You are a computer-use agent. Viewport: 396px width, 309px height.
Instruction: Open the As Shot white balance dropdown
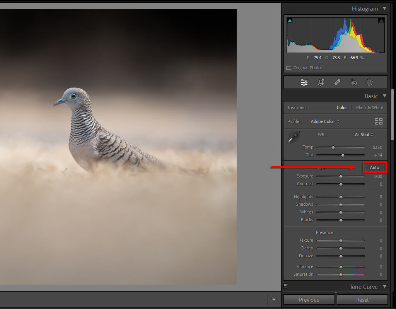[x=364, y=135]
